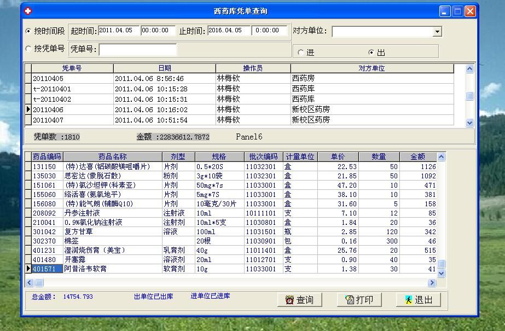Click the 操作员 column header

tap(253, 68)
